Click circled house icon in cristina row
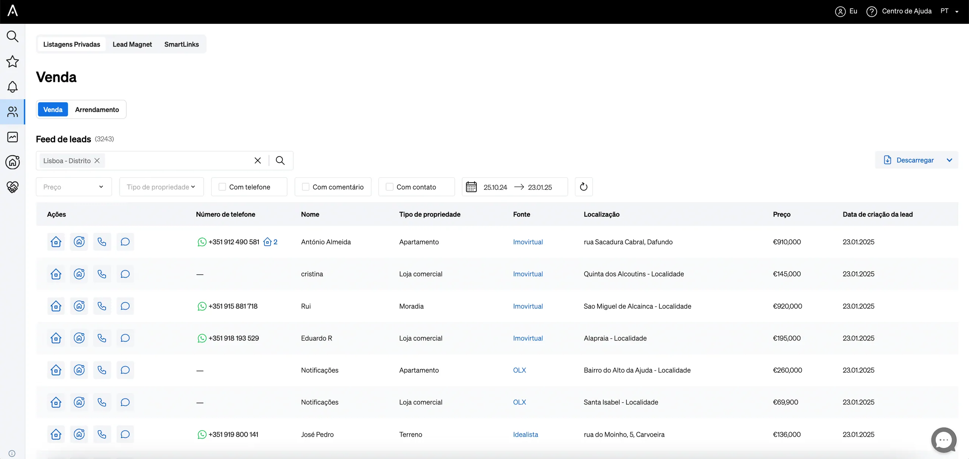 click(79, 274)
